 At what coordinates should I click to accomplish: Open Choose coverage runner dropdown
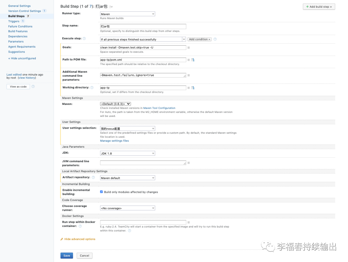tap(128, 208)
